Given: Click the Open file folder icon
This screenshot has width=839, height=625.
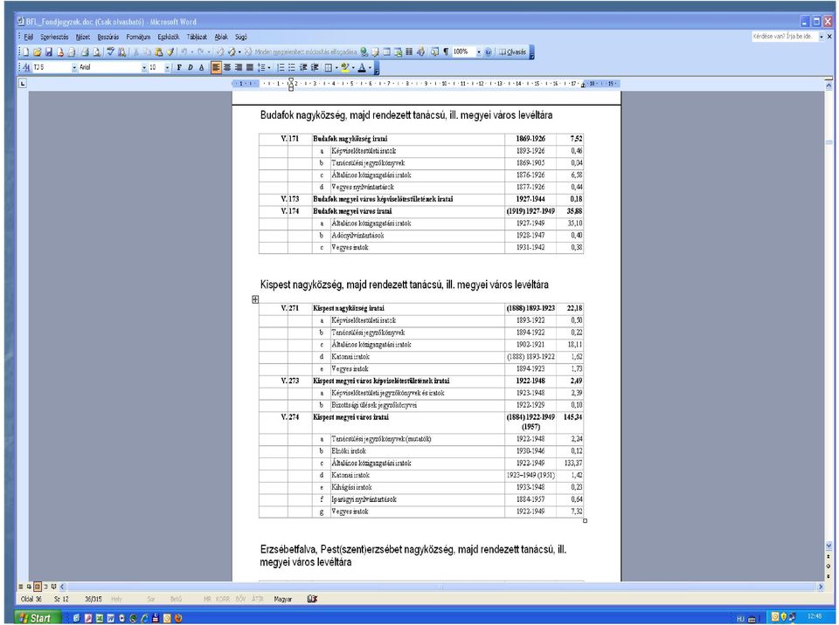Looking at the screenshot, I should [x=37, y=52].
